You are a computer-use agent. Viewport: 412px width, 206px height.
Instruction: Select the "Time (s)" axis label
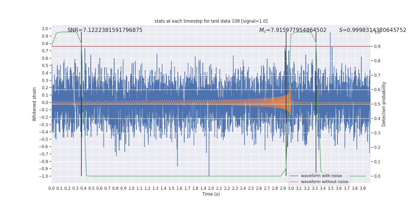click(211, 194)
